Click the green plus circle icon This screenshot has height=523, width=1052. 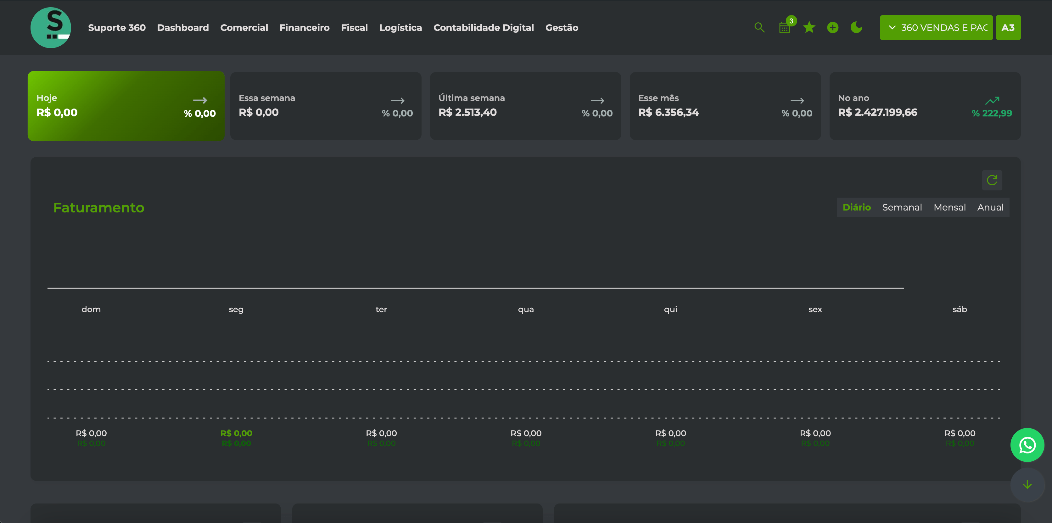click(833, 27)
